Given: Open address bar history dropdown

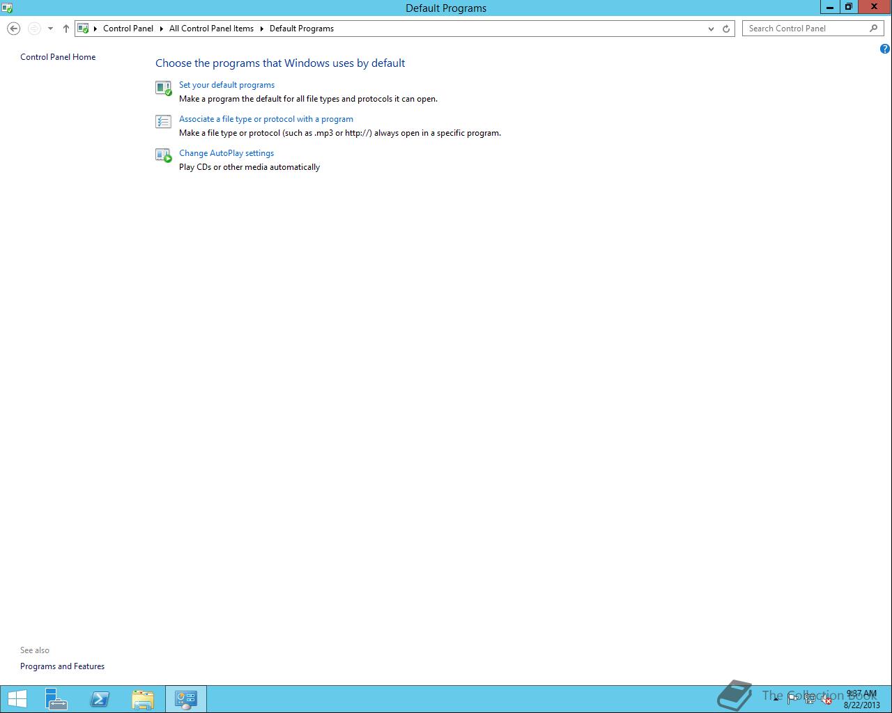Looking at the screenshot, I should pos(711,29).
